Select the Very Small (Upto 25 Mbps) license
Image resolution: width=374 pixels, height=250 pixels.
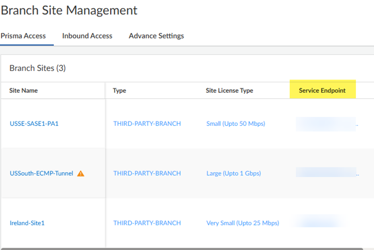point(243,223)
